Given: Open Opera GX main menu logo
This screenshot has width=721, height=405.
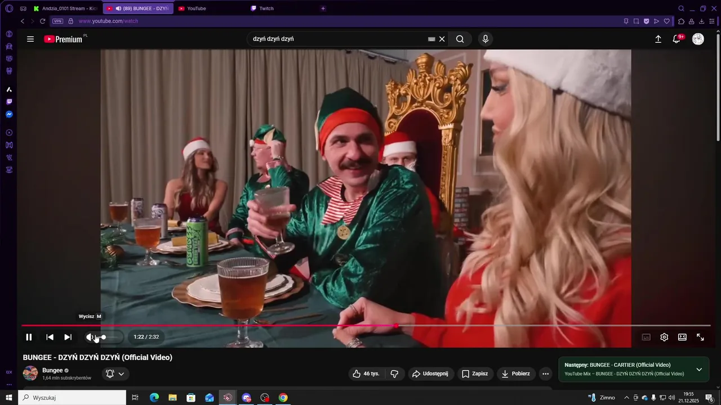Looking at the screenshot, I should point(9,8).
